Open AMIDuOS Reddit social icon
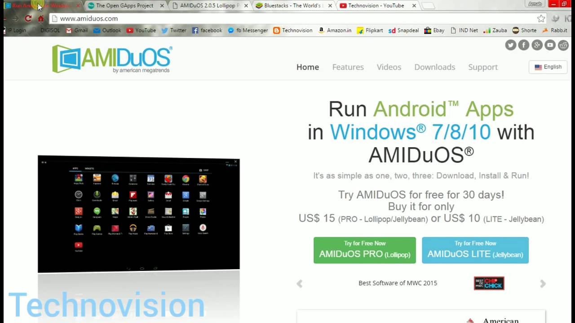This screenshot has width=575, height=323. point(563,45)
